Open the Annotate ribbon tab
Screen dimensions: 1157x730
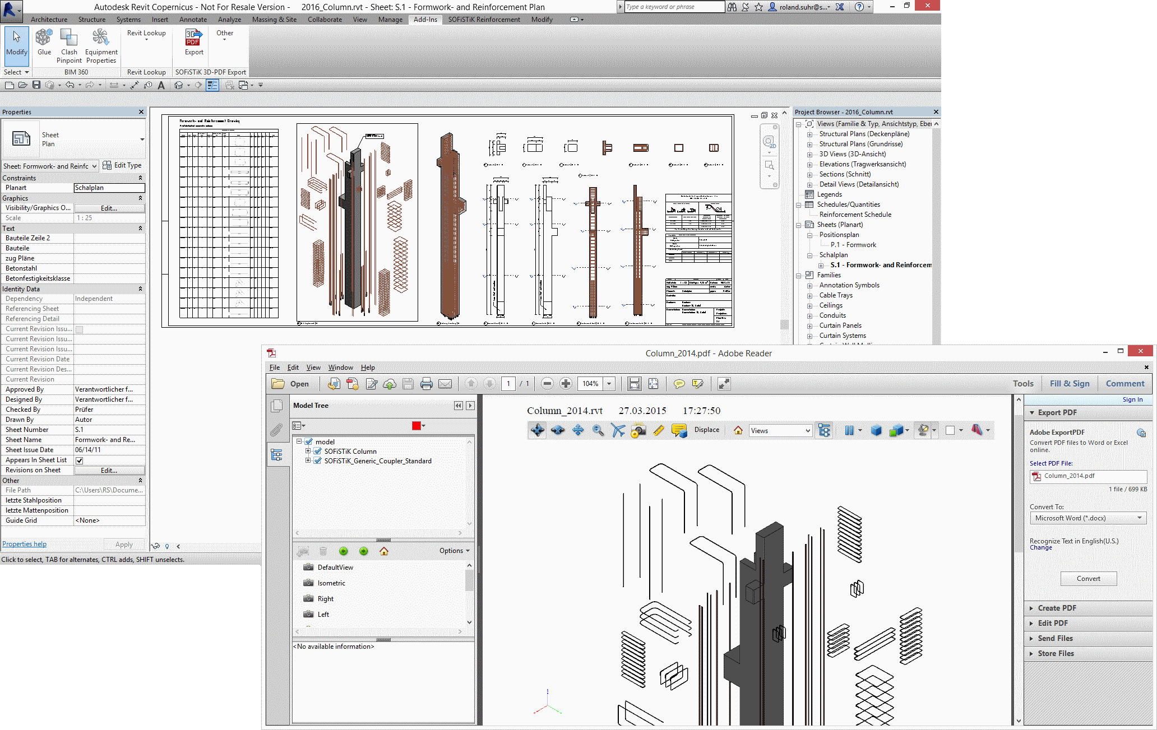193,20
